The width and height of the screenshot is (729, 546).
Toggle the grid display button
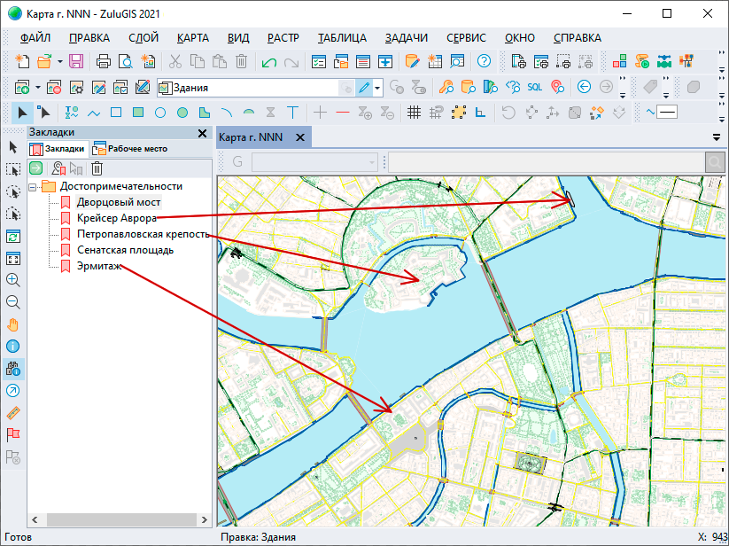pyautogui.click(x=413, y=113)
